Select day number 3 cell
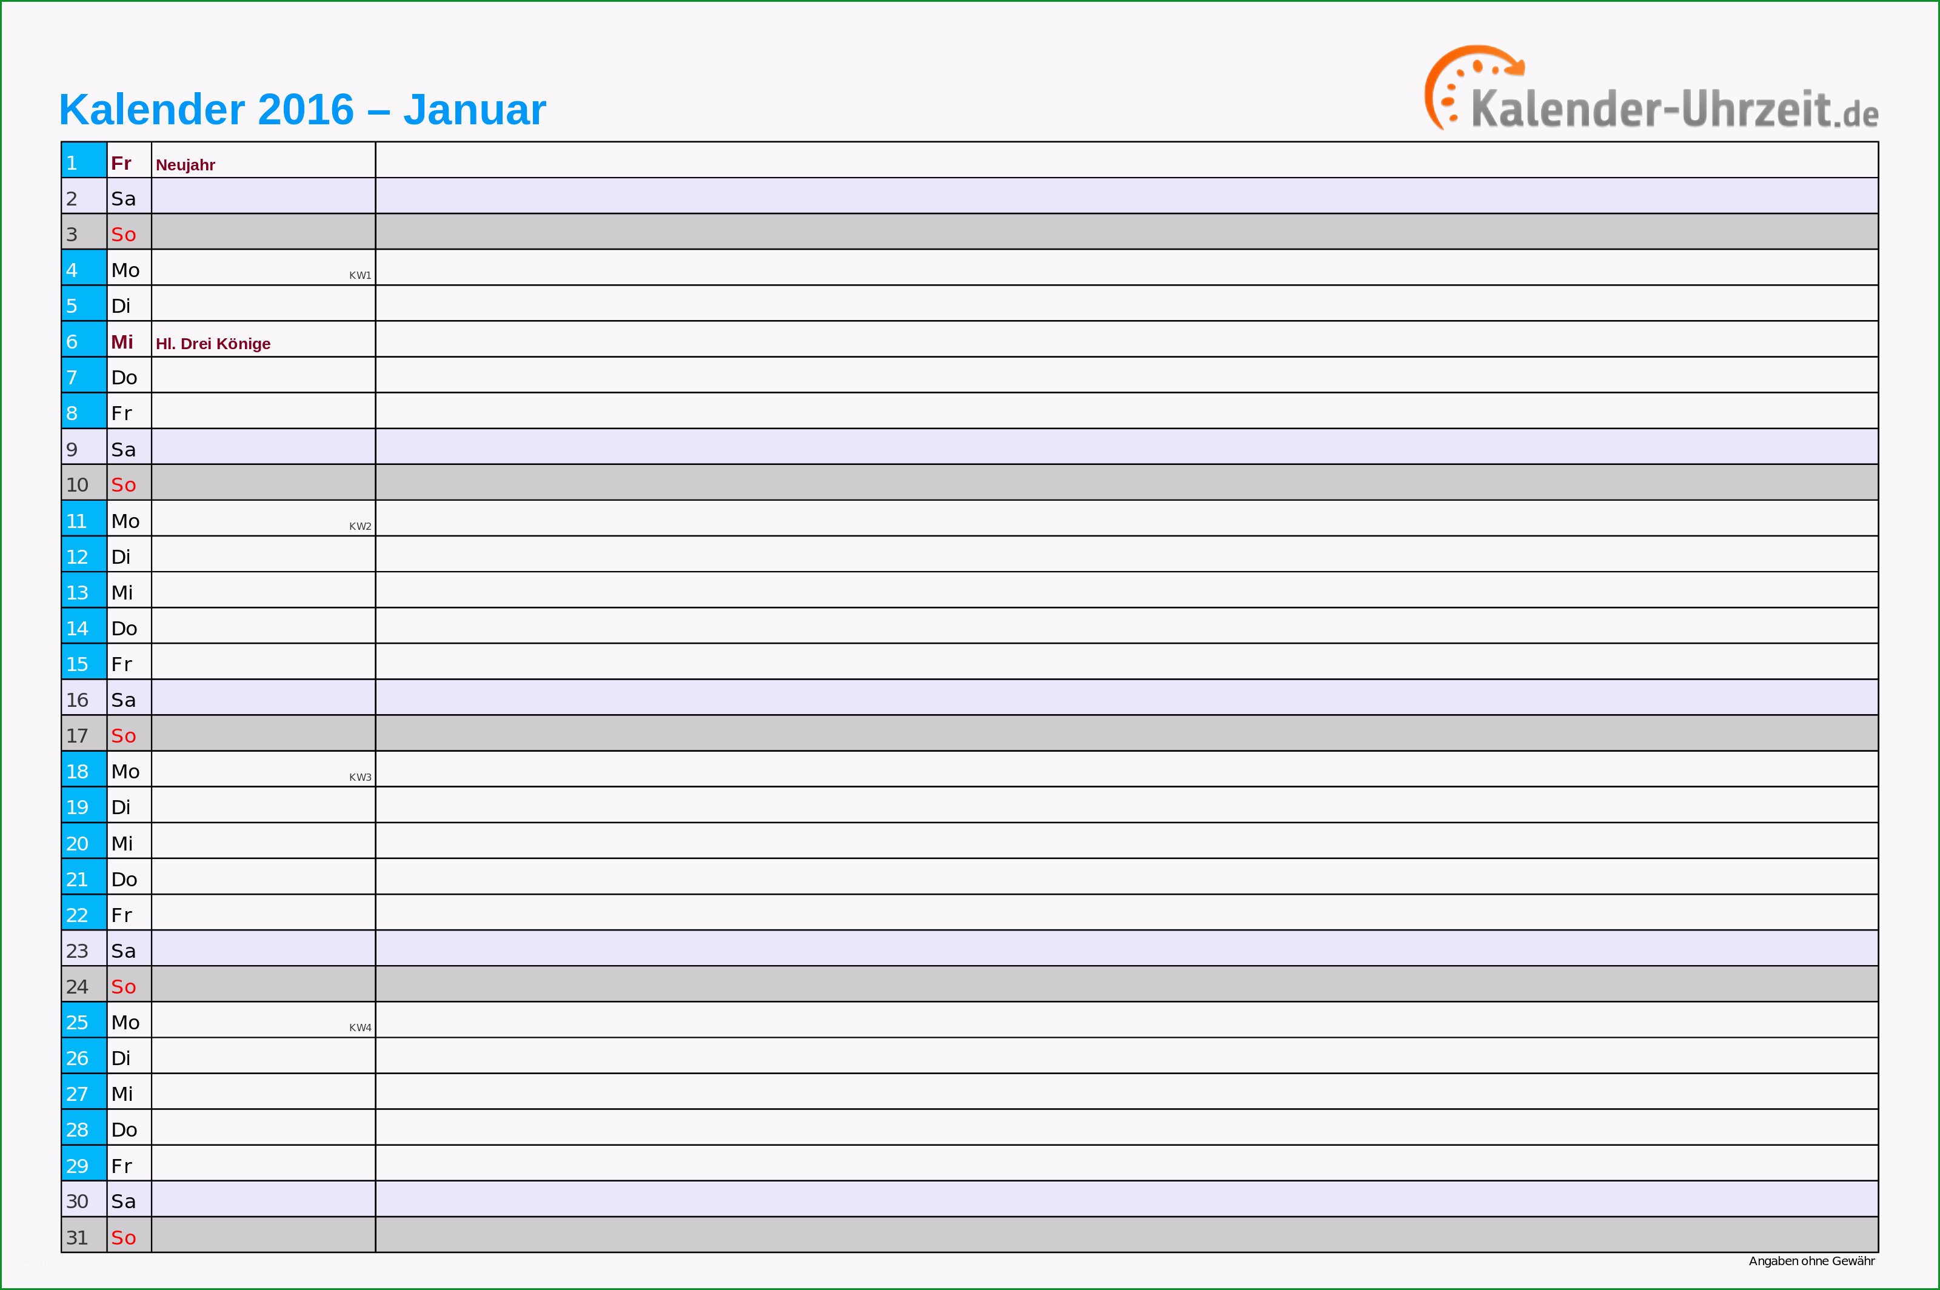Viewport: 1940px width, 1290px height. tap(84, 231)
